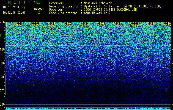173x110 pixels.
Task: Click the date stamp 10.02.10 22:00
Action: pyautogui.click(x=14, y=13)
